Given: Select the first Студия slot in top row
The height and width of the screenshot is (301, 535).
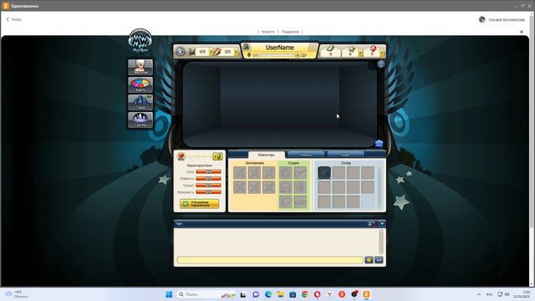Looking at the screenshot, I should pyautogui.click(x=286, y=173).
